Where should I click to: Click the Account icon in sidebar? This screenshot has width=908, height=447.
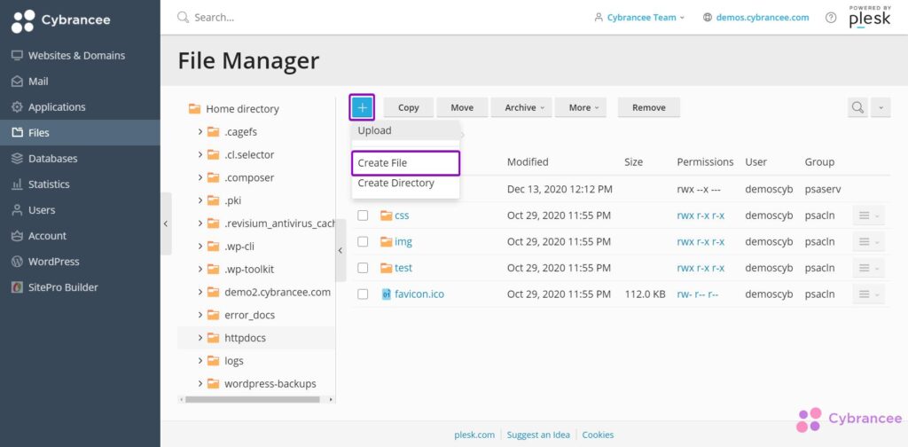click(17, 236)
